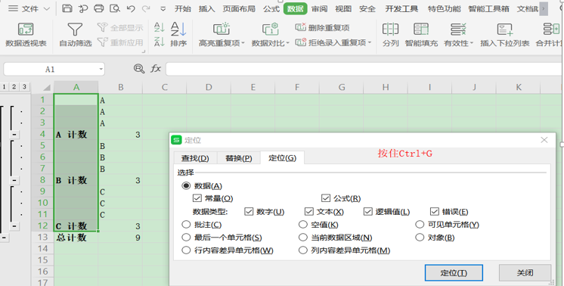564x286 pixels.
Task: Toggle the 公式(R) checkbox
Action: (x=326, y=198)
